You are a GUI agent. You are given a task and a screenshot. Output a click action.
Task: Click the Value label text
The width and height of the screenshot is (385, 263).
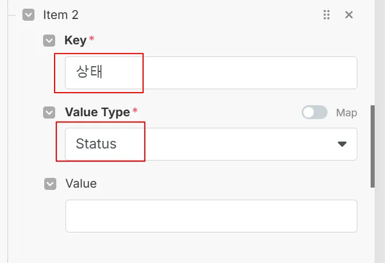point(81,184)
